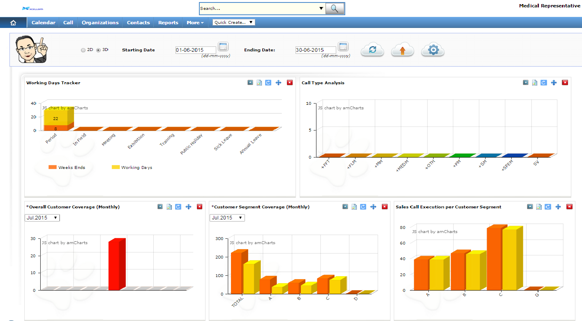Expand the Quick Create dropdown
The height and width of the screenshot is (321, 582).
[233, 22]
